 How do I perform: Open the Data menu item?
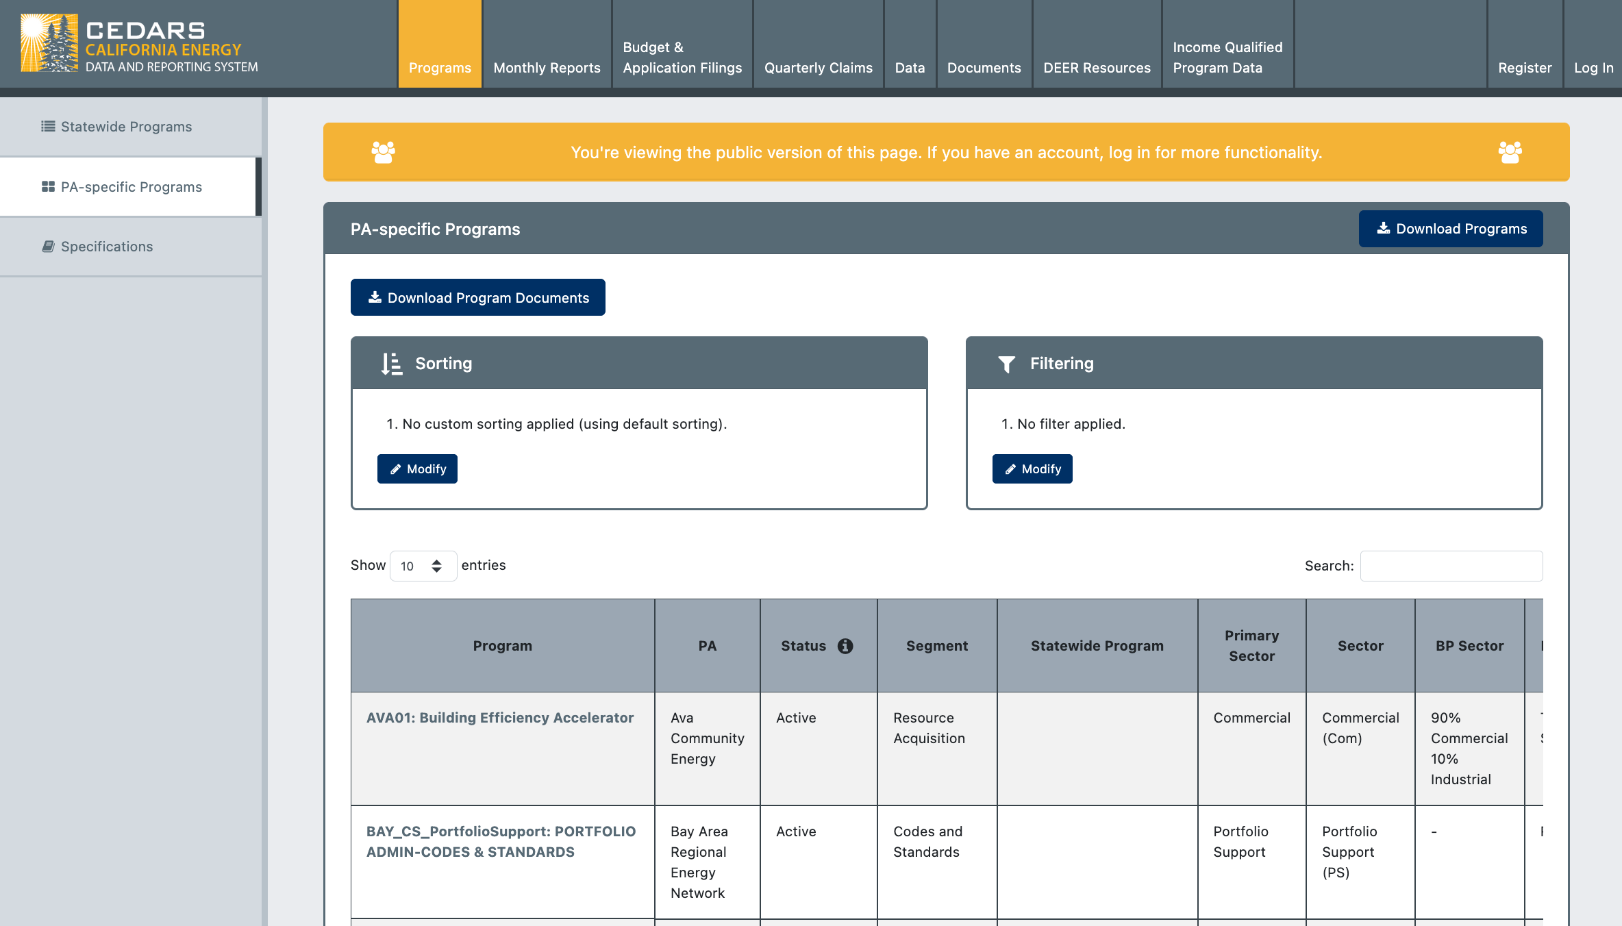(910, 44)
